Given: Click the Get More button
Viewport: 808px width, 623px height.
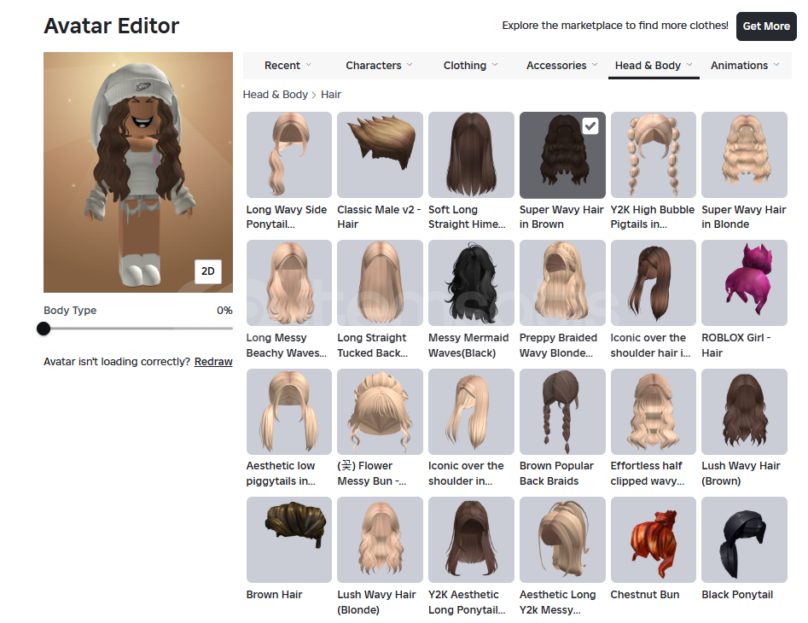Looking at the screenshot, I should pyautogui.click(x=765, y=26).
